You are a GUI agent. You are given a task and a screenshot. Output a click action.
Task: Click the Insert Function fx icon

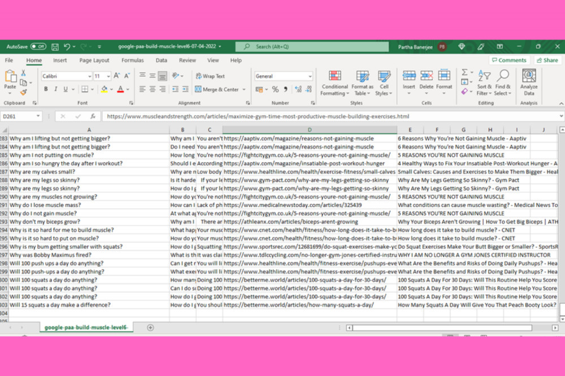tap(93, 116)
